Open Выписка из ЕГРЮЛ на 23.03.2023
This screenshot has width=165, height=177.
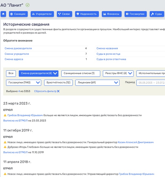pyautogui.click(x=15, y=121)
